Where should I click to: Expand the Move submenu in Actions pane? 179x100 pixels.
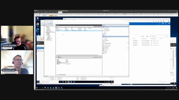pyautogui.click(x=128, y=42)
